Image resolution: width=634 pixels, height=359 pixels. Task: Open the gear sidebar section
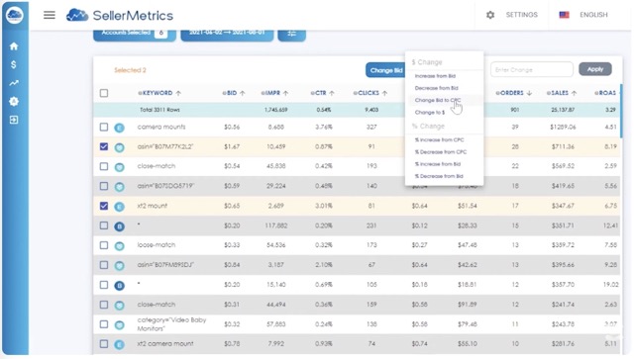14,101
